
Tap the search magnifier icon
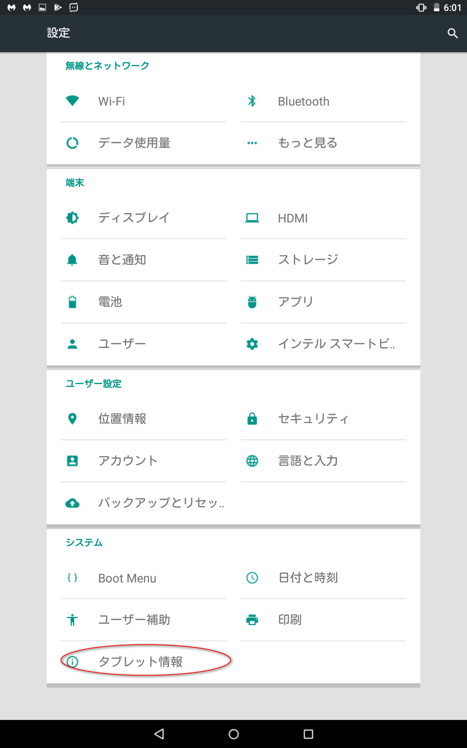pyautogui.click(x=452, y=33)
